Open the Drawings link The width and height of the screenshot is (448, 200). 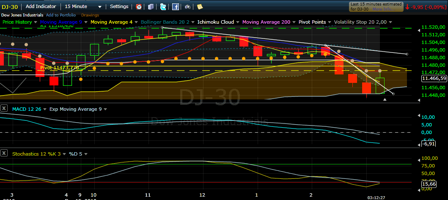point(90,15)
